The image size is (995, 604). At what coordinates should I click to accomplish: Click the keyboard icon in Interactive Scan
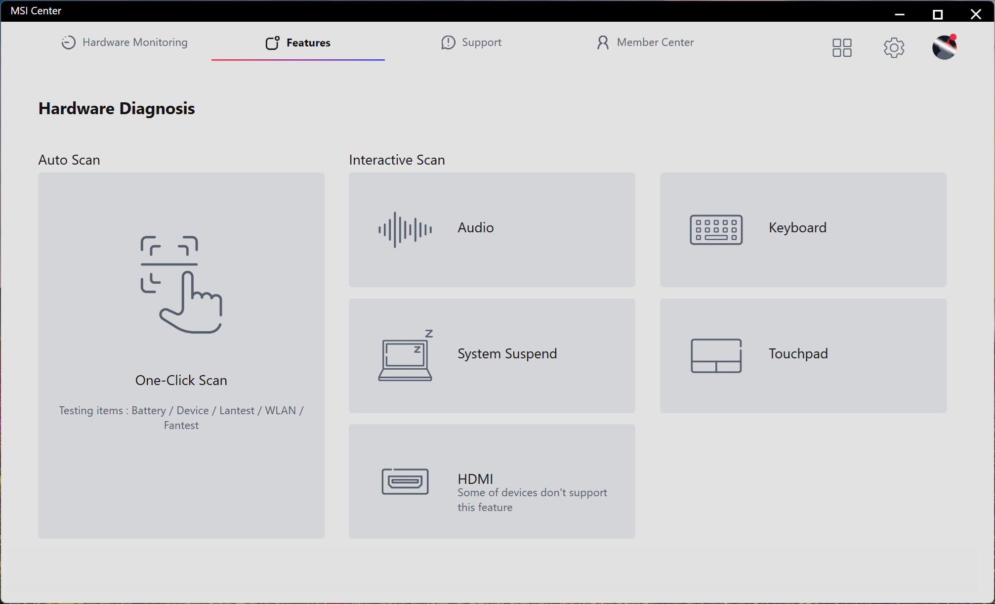[716, 229]
